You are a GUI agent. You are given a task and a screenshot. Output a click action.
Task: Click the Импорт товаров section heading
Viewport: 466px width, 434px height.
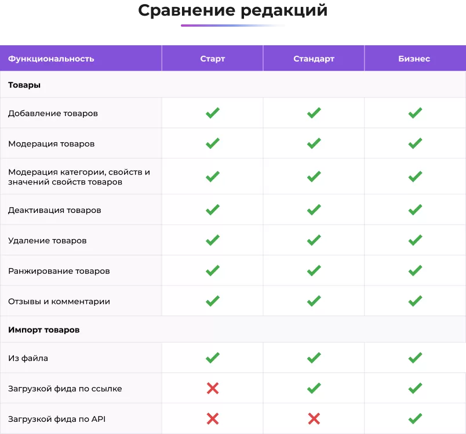[44, 330]
